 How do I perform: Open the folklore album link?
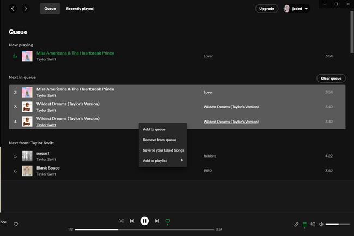pyautogui.click(x=210, y=156)
